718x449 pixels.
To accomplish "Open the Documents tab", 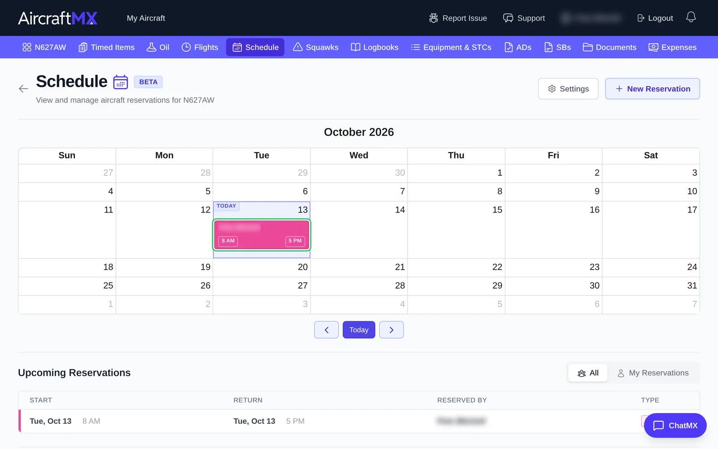I will (x=610, y=47).
